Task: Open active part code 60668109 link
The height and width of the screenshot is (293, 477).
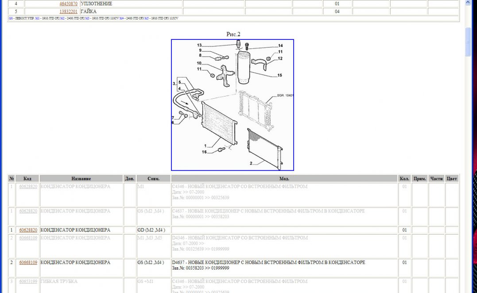Action: 28,262
